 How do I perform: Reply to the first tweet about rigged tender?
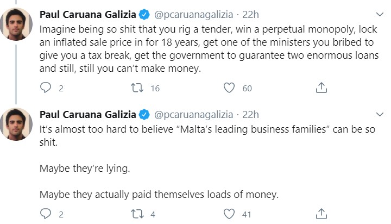[46, 88]
